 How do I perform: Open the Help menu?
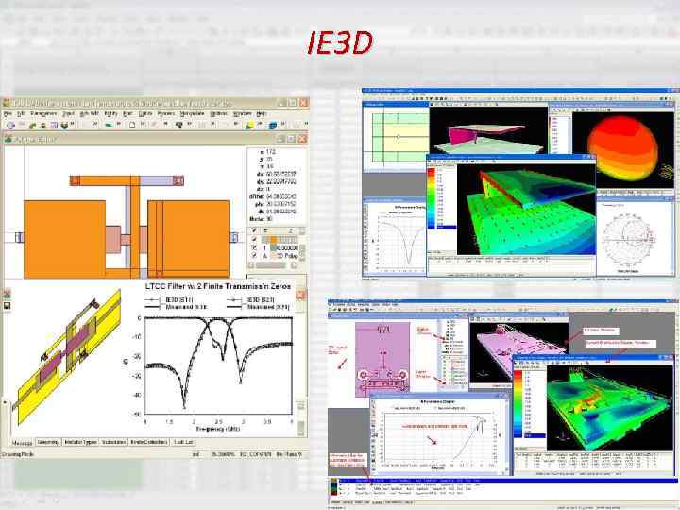coord(261,113)
